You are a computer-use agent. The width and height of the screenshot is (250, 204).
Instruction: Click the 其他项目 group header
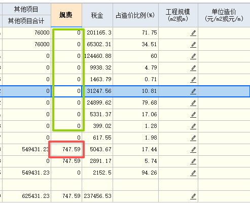(x=26, y=9)
